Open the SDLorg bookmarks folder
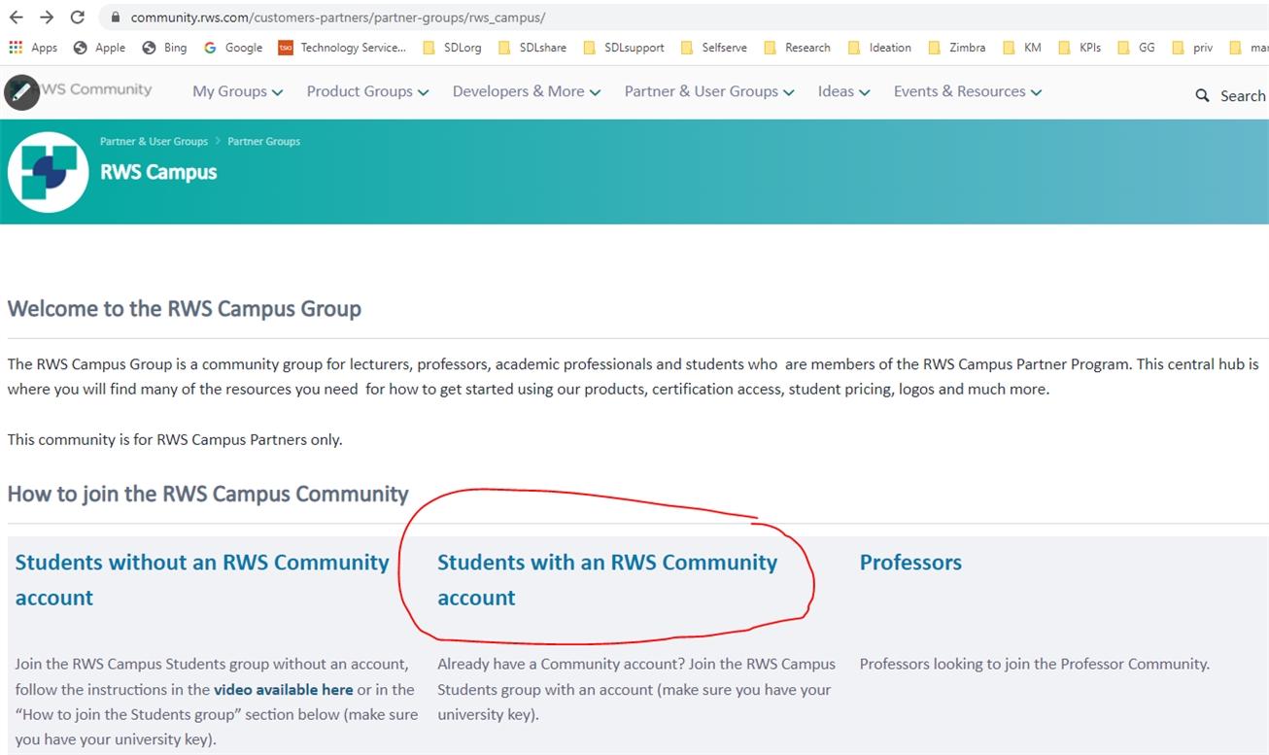This screenshot has width=1269, height=755. [452, 48]
